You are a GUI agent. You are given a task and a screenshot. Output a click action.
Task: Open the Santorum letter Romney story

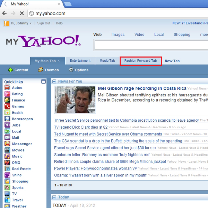(x=102, y=155)
